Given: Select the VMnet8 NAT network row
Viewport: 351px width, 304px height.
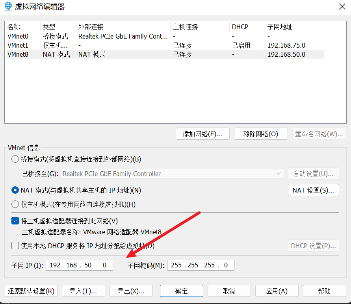Looking at the screenshot, I should [x=18, y=54].
